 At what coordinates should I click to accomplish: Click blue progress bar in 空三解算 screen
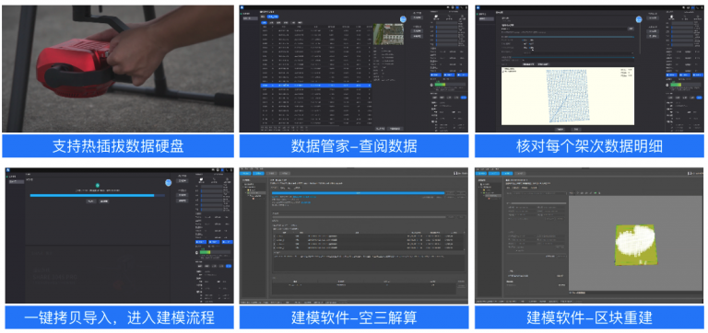pyautogui.click(x=358, y=193)
